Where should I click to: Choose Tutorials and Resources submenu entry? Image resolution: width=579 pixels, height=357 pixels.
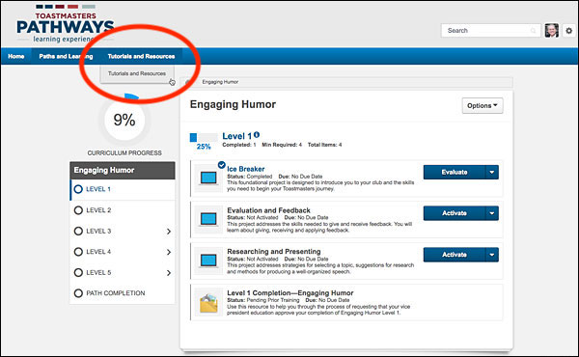click(x=137, y=74)
